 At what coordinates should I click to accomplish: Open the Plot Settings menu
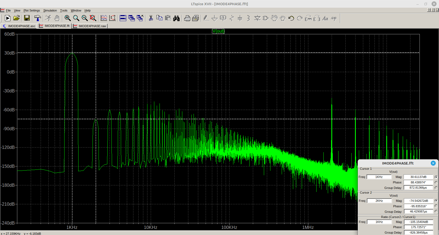pos(32,10)
